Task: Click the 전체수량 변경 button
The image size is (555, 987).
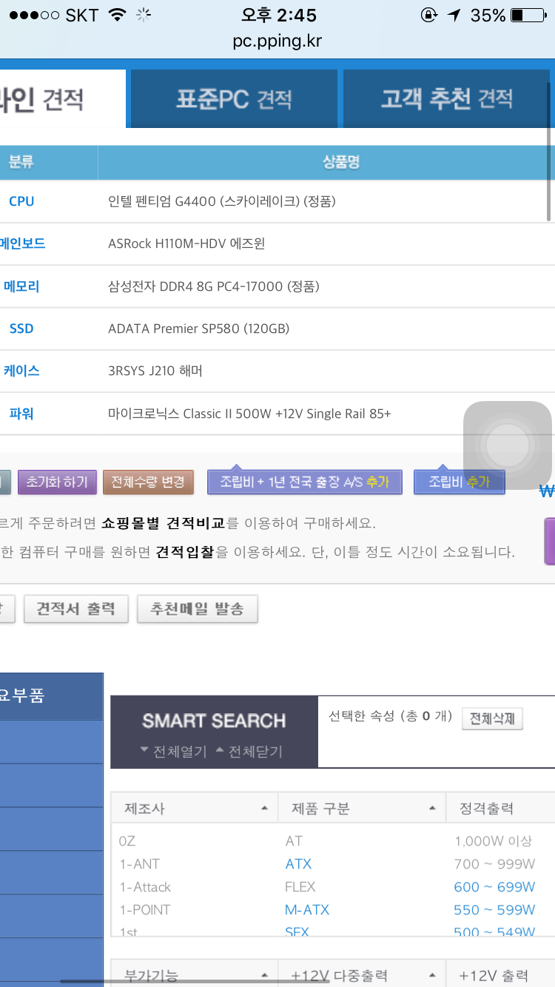Action: 148,482
